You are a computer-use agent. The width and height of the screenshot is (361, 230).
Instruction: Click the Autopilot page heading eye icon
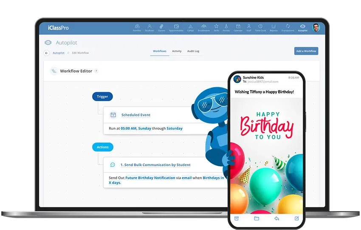click(48, 43)
